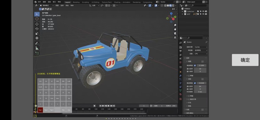Expand the JEEP collection in outliner
This screenshot has width=260, height=120.
tap(182, 14)
